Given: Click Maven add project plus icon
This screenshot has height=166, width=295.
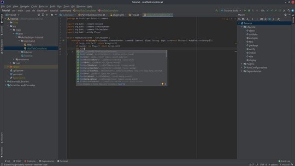Looking at the screenshot, I should click(253, 19).
